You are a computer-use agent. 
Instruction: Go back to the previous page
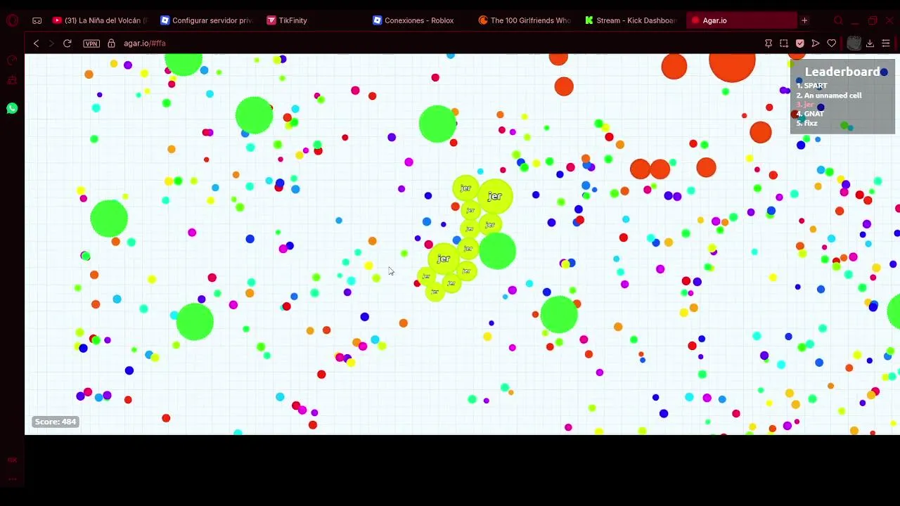pos(36,44)
